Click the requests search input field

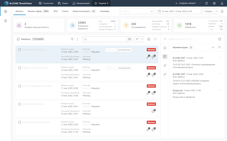click(105, 39)
